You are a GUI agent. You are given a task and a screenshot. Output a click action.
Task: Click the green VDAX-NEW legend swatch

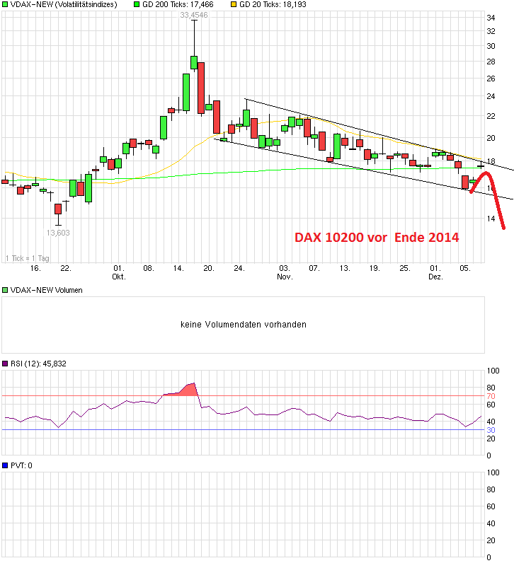pos(5,5)
